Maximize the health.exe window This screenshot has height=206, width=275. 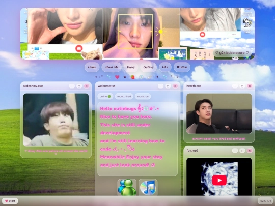click(242, 86)
